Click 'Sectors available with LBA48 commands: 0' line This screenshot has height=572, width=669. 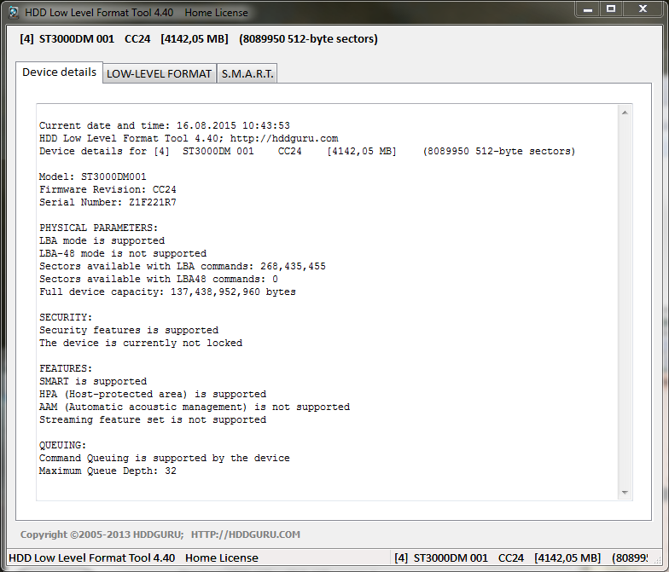159,280
